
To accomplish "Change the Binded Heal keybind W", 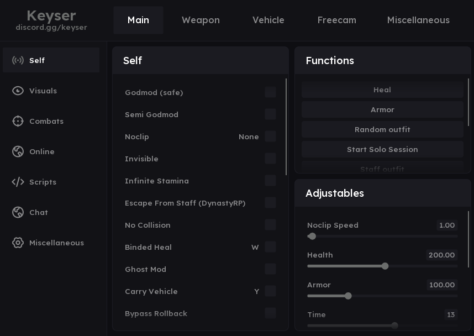I will click(255, 247).
